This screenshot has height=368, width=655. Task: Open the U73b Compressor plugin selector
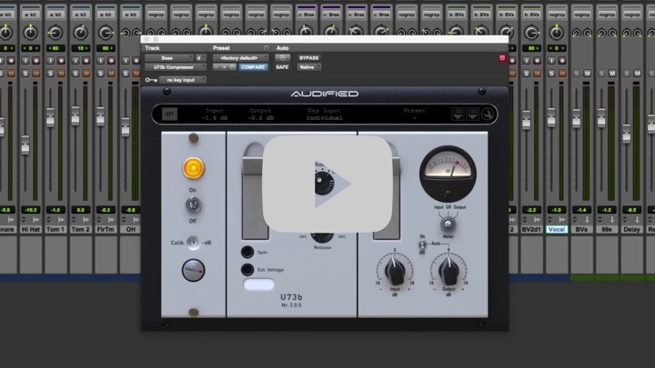176,67
